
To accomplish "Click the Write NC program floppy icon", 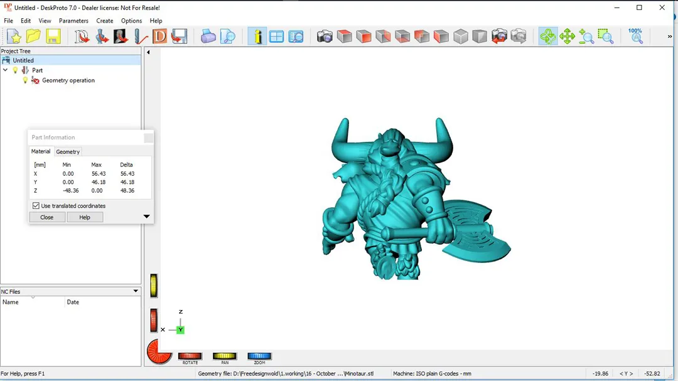I will (179, 36).
